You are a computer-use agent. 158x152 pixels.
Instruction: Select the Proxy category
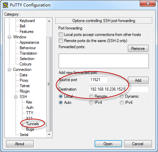tap(24, 80)
